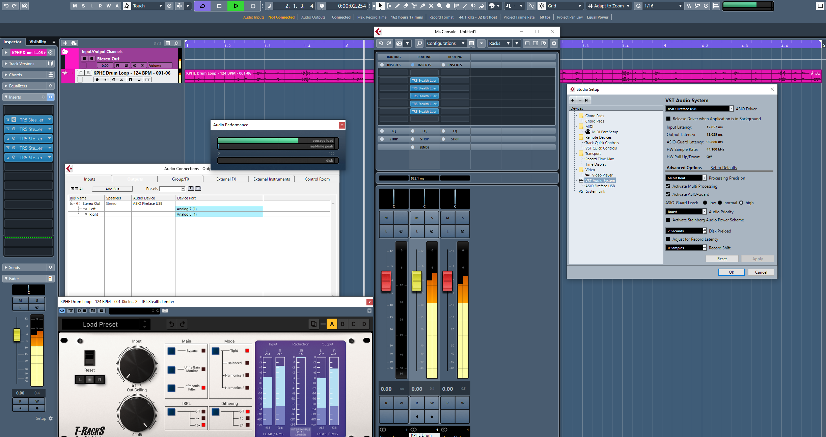Viewport: 826px width, 437px height.
Task: Open the MixConsole Racks dropdown
Action: point(499,43)
